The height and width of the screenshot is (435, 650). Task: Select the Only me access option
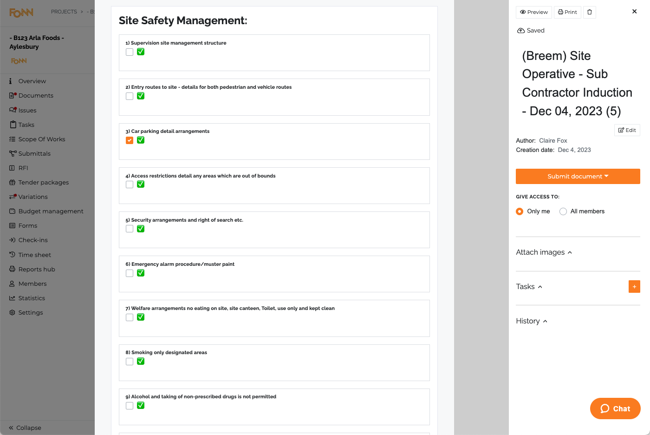click(x=520, y=211)
